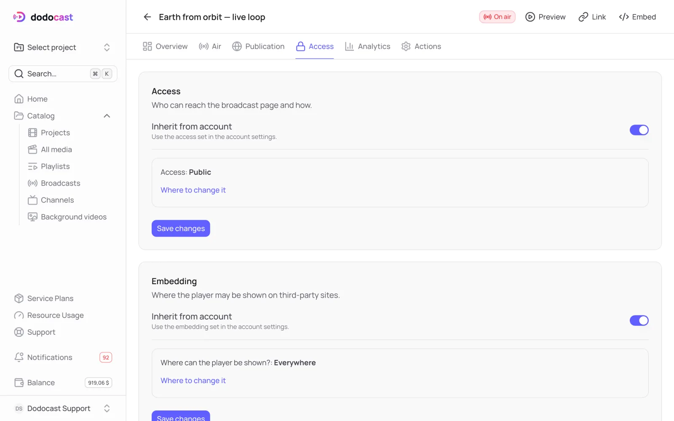Toggle Inherit from account for Embedding
The image size is (674, 421).
point(639,320)
